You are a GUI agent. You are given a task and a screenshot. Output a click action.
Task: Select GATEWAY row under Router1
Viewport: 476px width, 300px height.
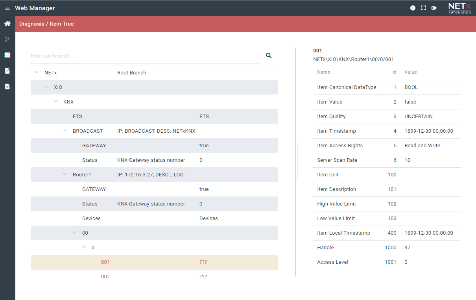pos(155,189)
